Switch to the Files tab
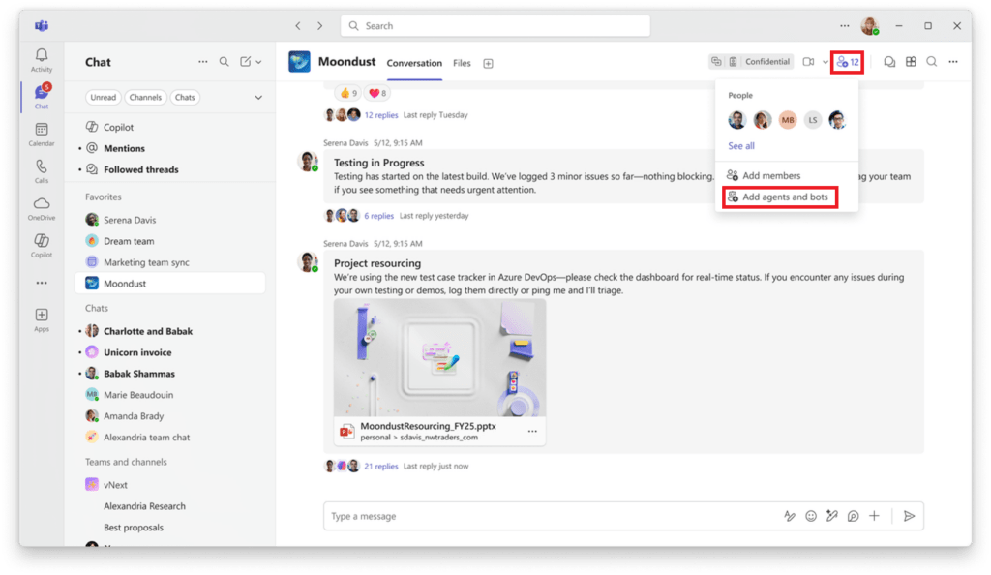Viewport: 991px width, 575px height. coord(462,62)
